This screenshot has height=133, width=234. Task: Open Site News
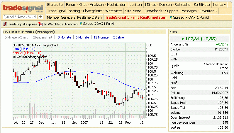point(133,11)
